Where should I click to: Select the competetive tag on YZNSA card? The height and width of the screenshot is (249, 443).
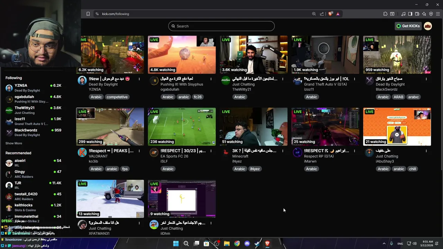pos(117,97)
